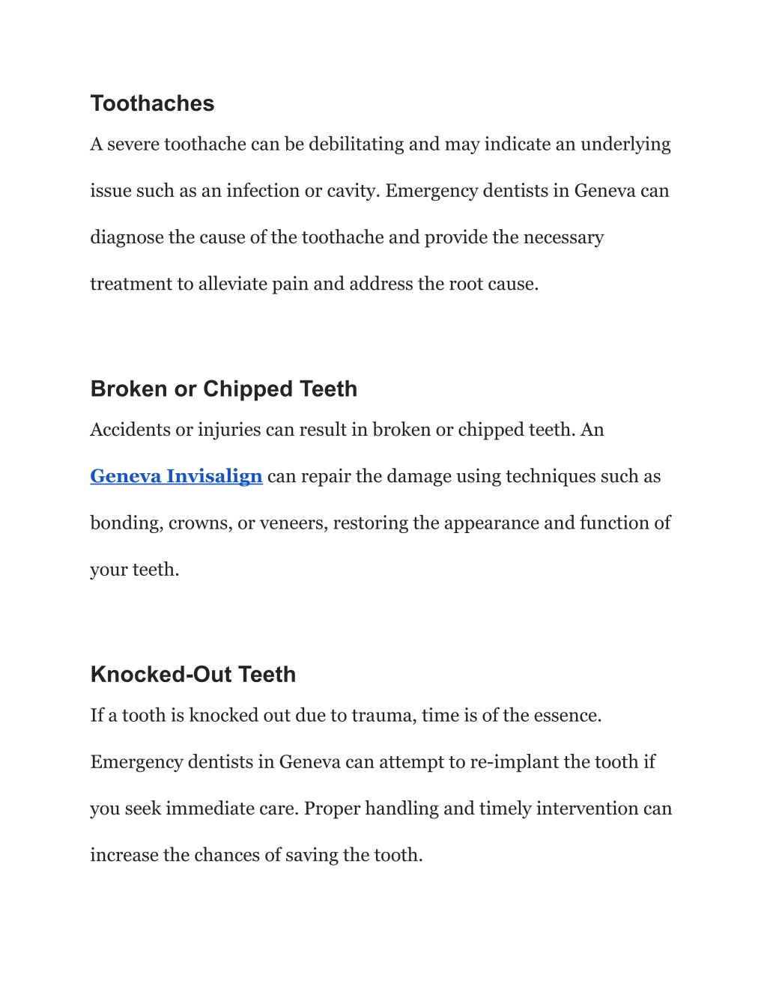Place cursor in 'A severe toothache' line
The height and width of the screenshot is (992, 767).
click(x=381, y=144)
